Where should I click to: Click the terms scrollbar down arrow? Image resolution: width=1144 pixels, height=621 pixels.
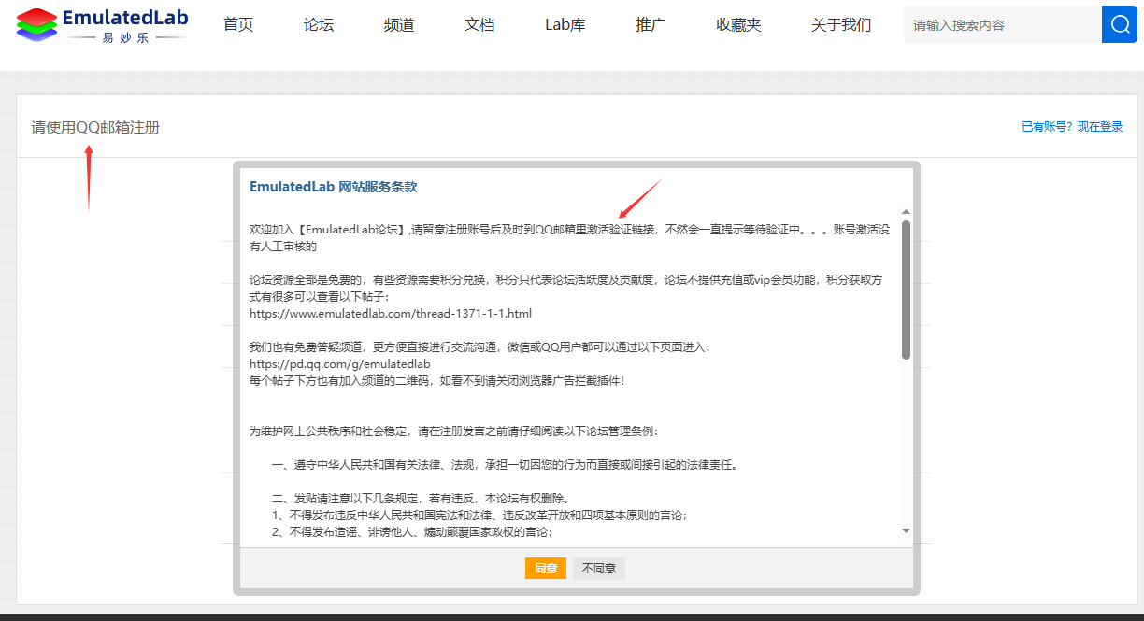[906, 530]
